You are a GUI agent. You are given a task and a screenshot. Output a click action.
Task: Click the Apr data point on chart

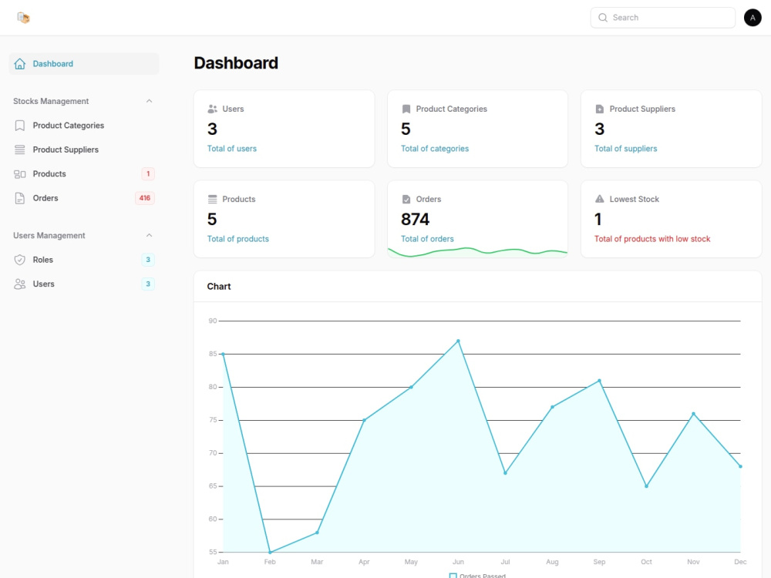click(x=365, y=420)
